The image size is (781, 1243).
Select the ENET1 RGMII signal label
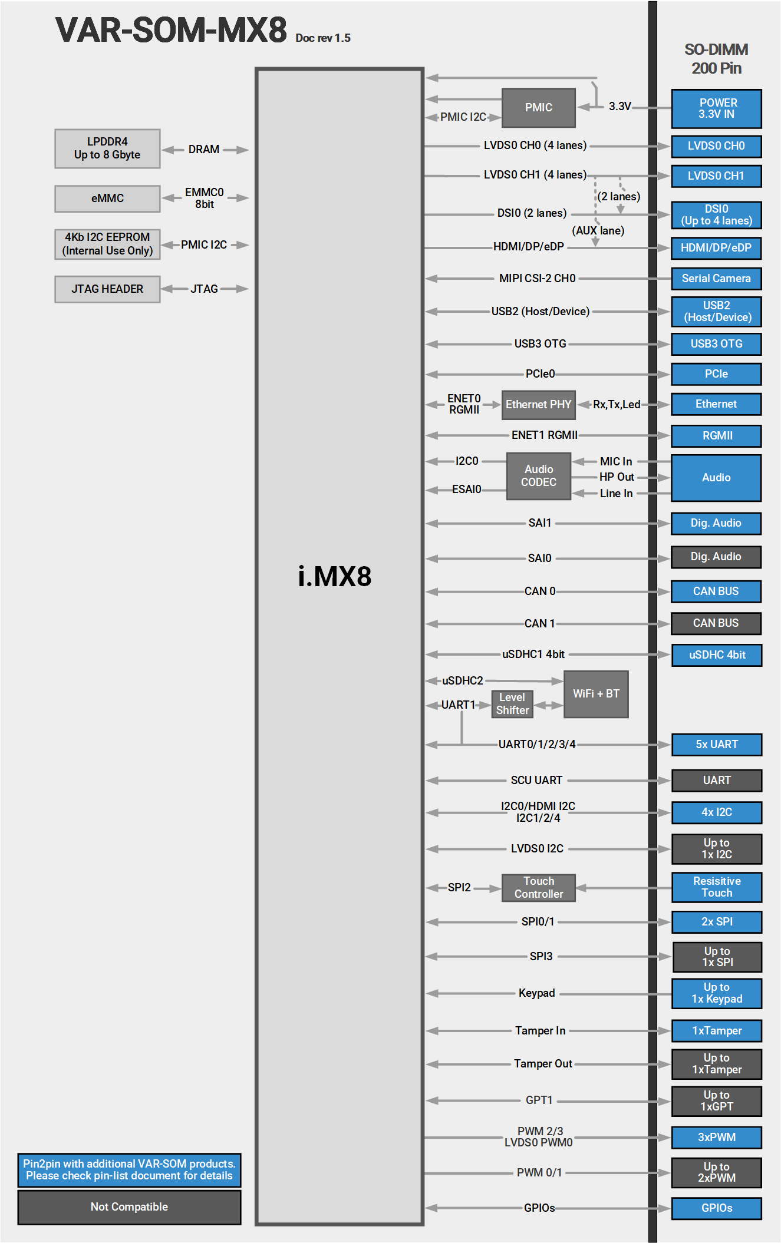544,435
